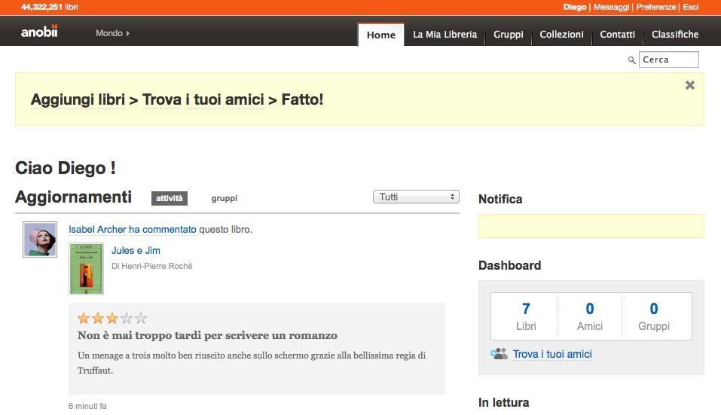
Task: Switch to the attività updates view
Action: [170, 198]
